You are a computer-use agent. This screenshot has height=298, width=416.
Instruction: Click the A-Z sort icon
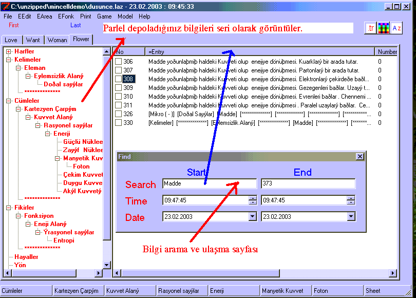pyautogui.click(x=396, y=28)
